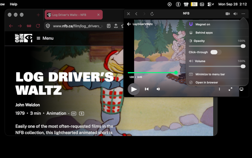Open video vertical dots settings menu
Viewport: 252px width, 158px height.
219,89
